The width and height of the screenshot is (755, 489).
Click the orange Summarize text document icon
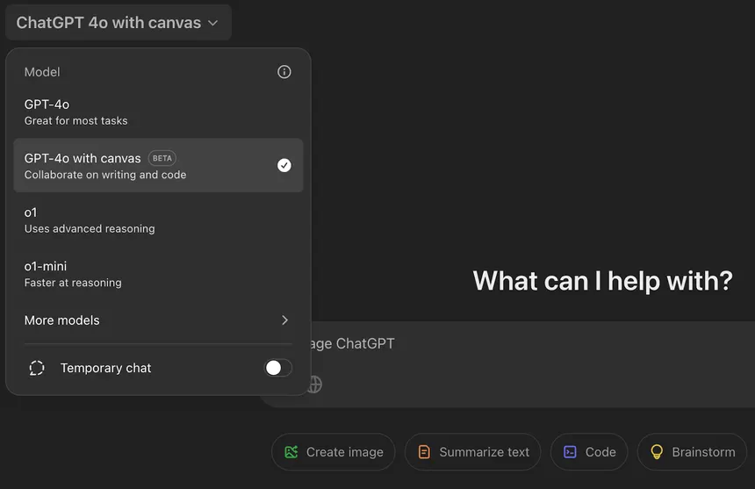(x=424, y=452)
